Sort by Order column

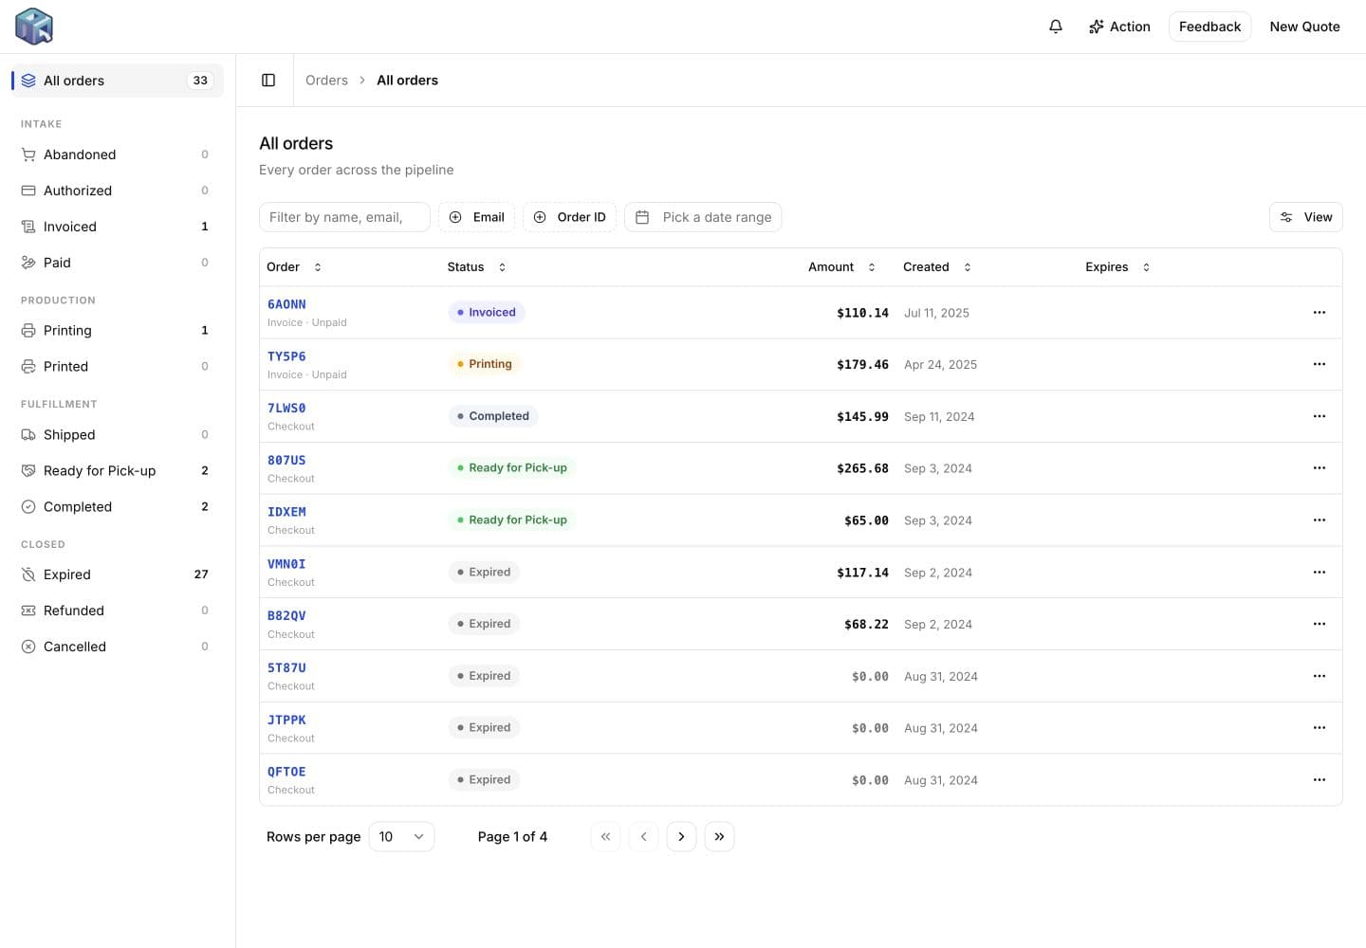(x=294, y=267)
